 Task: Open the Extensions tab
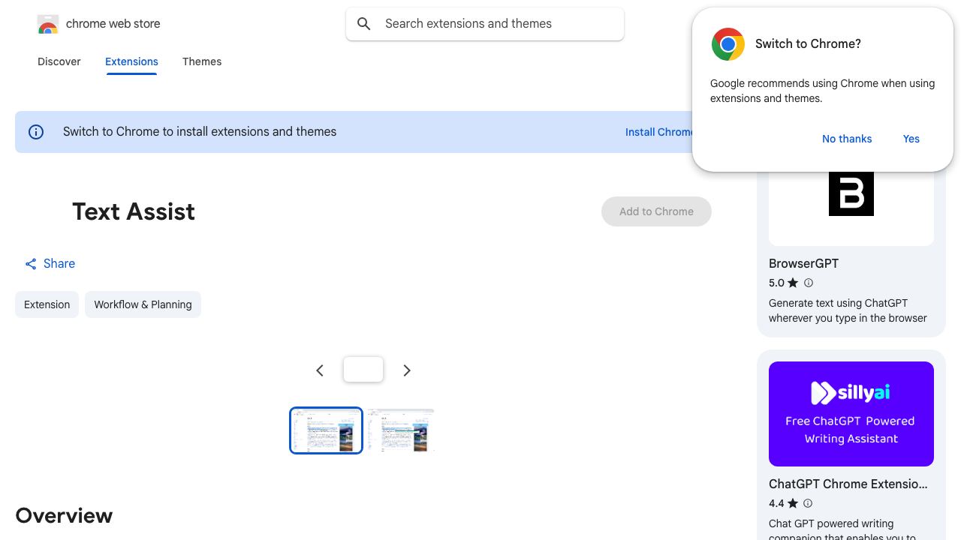[x=131, y=61]
